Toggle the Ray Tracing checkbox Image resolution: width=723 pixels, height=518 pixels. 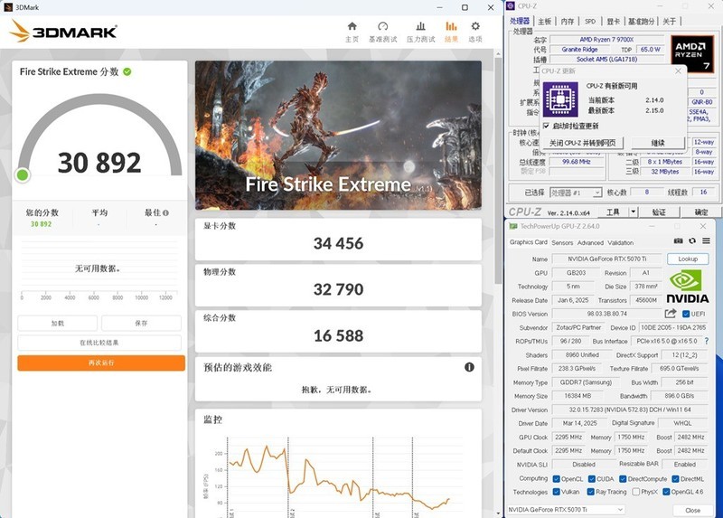591,492
